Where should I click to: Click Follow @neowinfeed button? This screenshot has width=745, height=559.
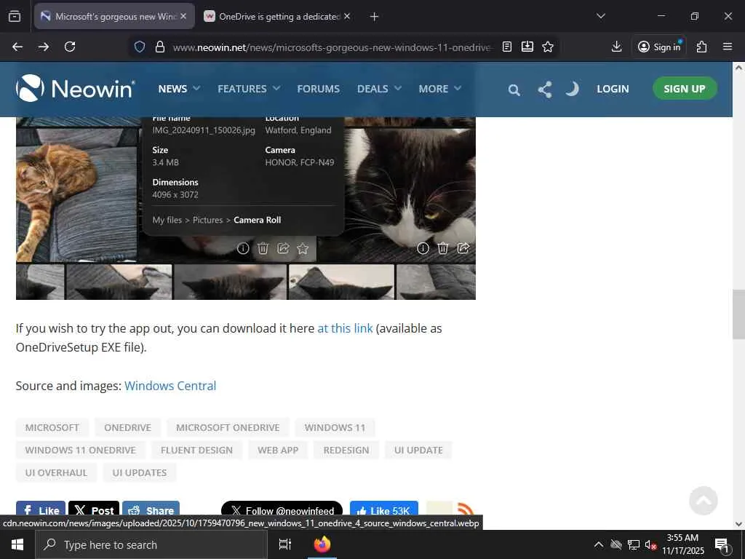(x=282, y=510)
